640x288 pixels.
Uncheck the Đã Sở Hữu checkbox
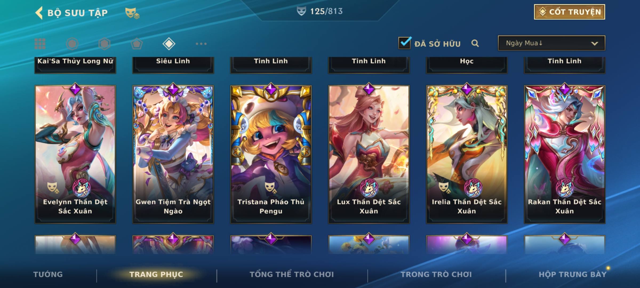tap(405, 43)
